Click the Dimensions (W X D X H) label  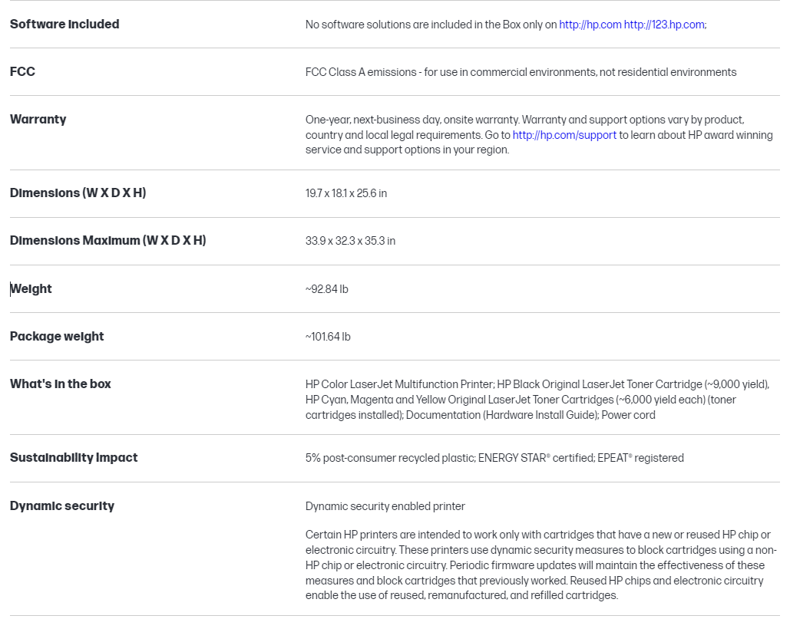click(78, 193)
